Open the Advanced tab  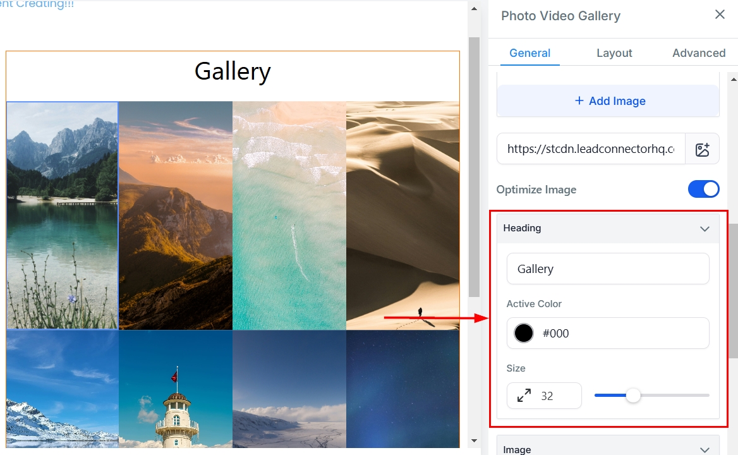click(698, 53)
